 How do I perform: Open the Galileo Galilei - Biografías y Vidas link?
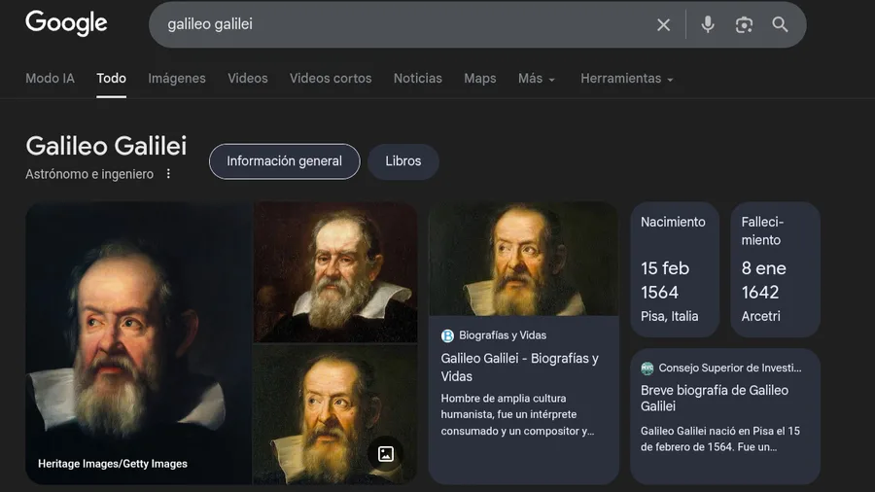click(519, 367)
